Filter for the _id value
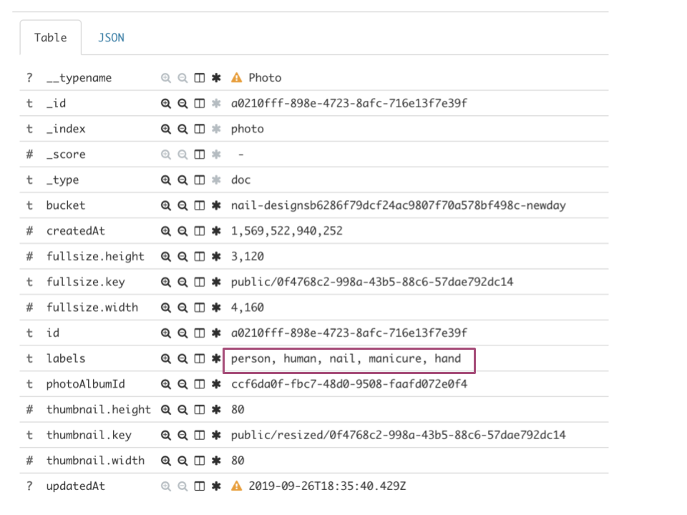This screenshot has width=687, height=515. 166,103
